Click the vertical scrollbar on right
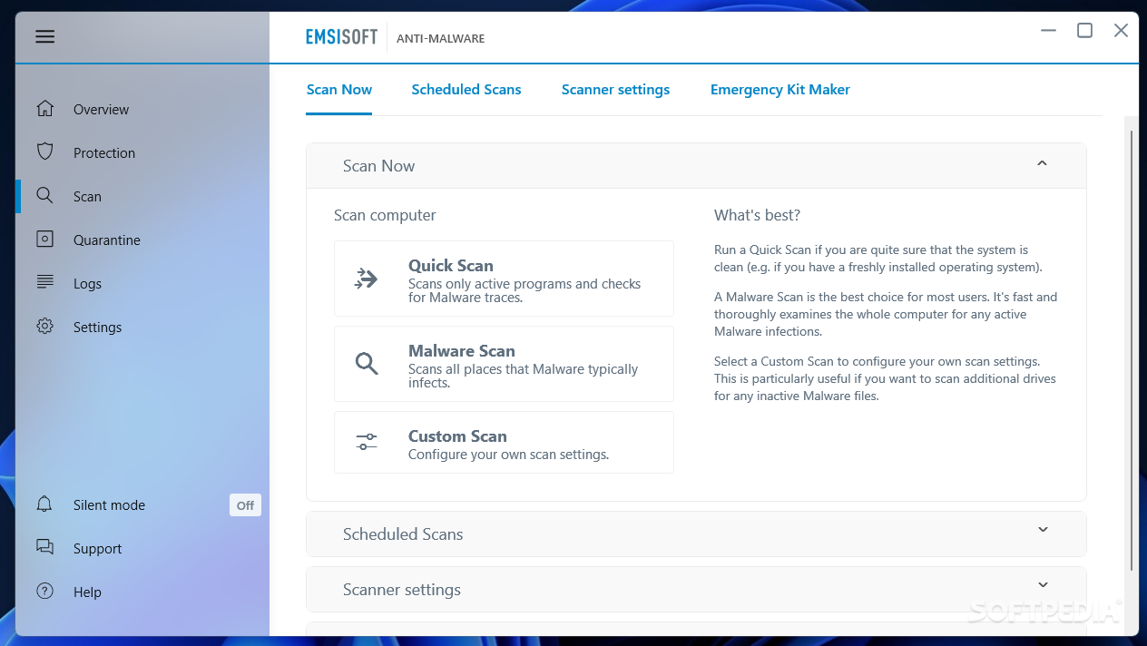 (1131, 349)
